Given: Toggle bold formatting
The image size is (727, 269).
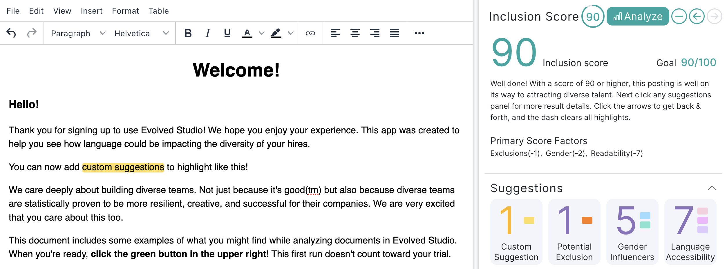Looking at the screenshot, I should click(x=188, y=33).
